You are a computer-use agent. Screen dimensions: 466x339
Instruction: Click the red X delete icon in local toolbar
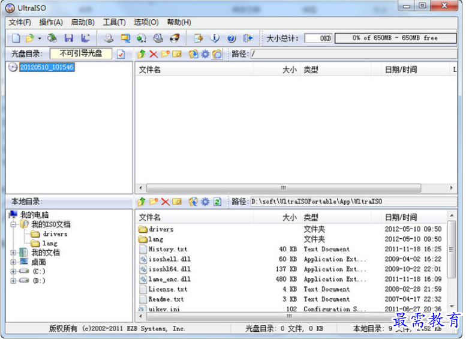tap(166, 202)
